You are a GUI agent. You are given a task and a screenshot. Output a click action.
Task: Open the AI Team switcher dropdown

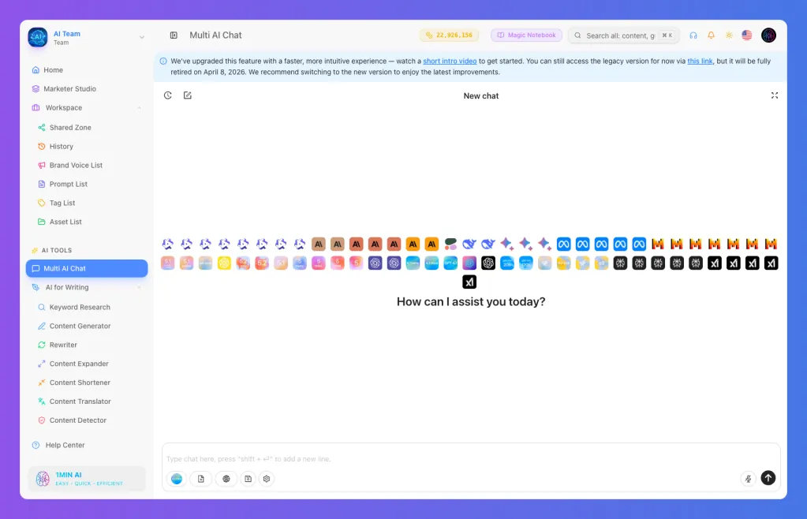141,37
